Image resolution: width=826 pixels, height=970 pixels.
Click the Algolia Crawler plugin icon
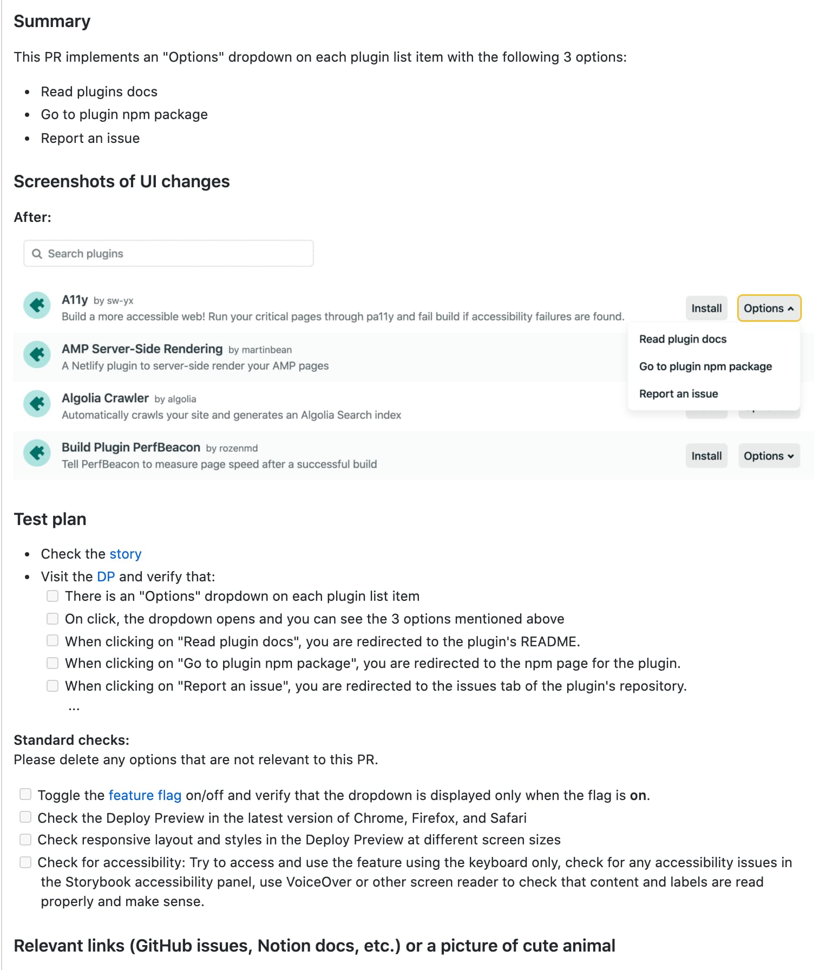(x=37, y=404)
